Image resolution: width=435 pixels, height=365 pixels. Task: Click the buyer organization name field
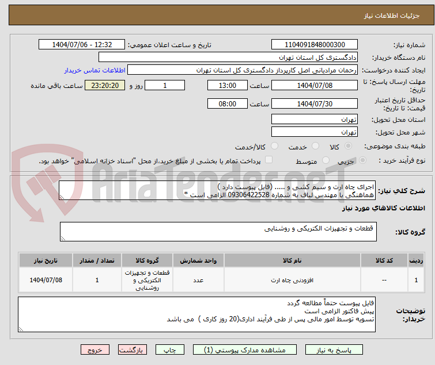click(228, 57)
